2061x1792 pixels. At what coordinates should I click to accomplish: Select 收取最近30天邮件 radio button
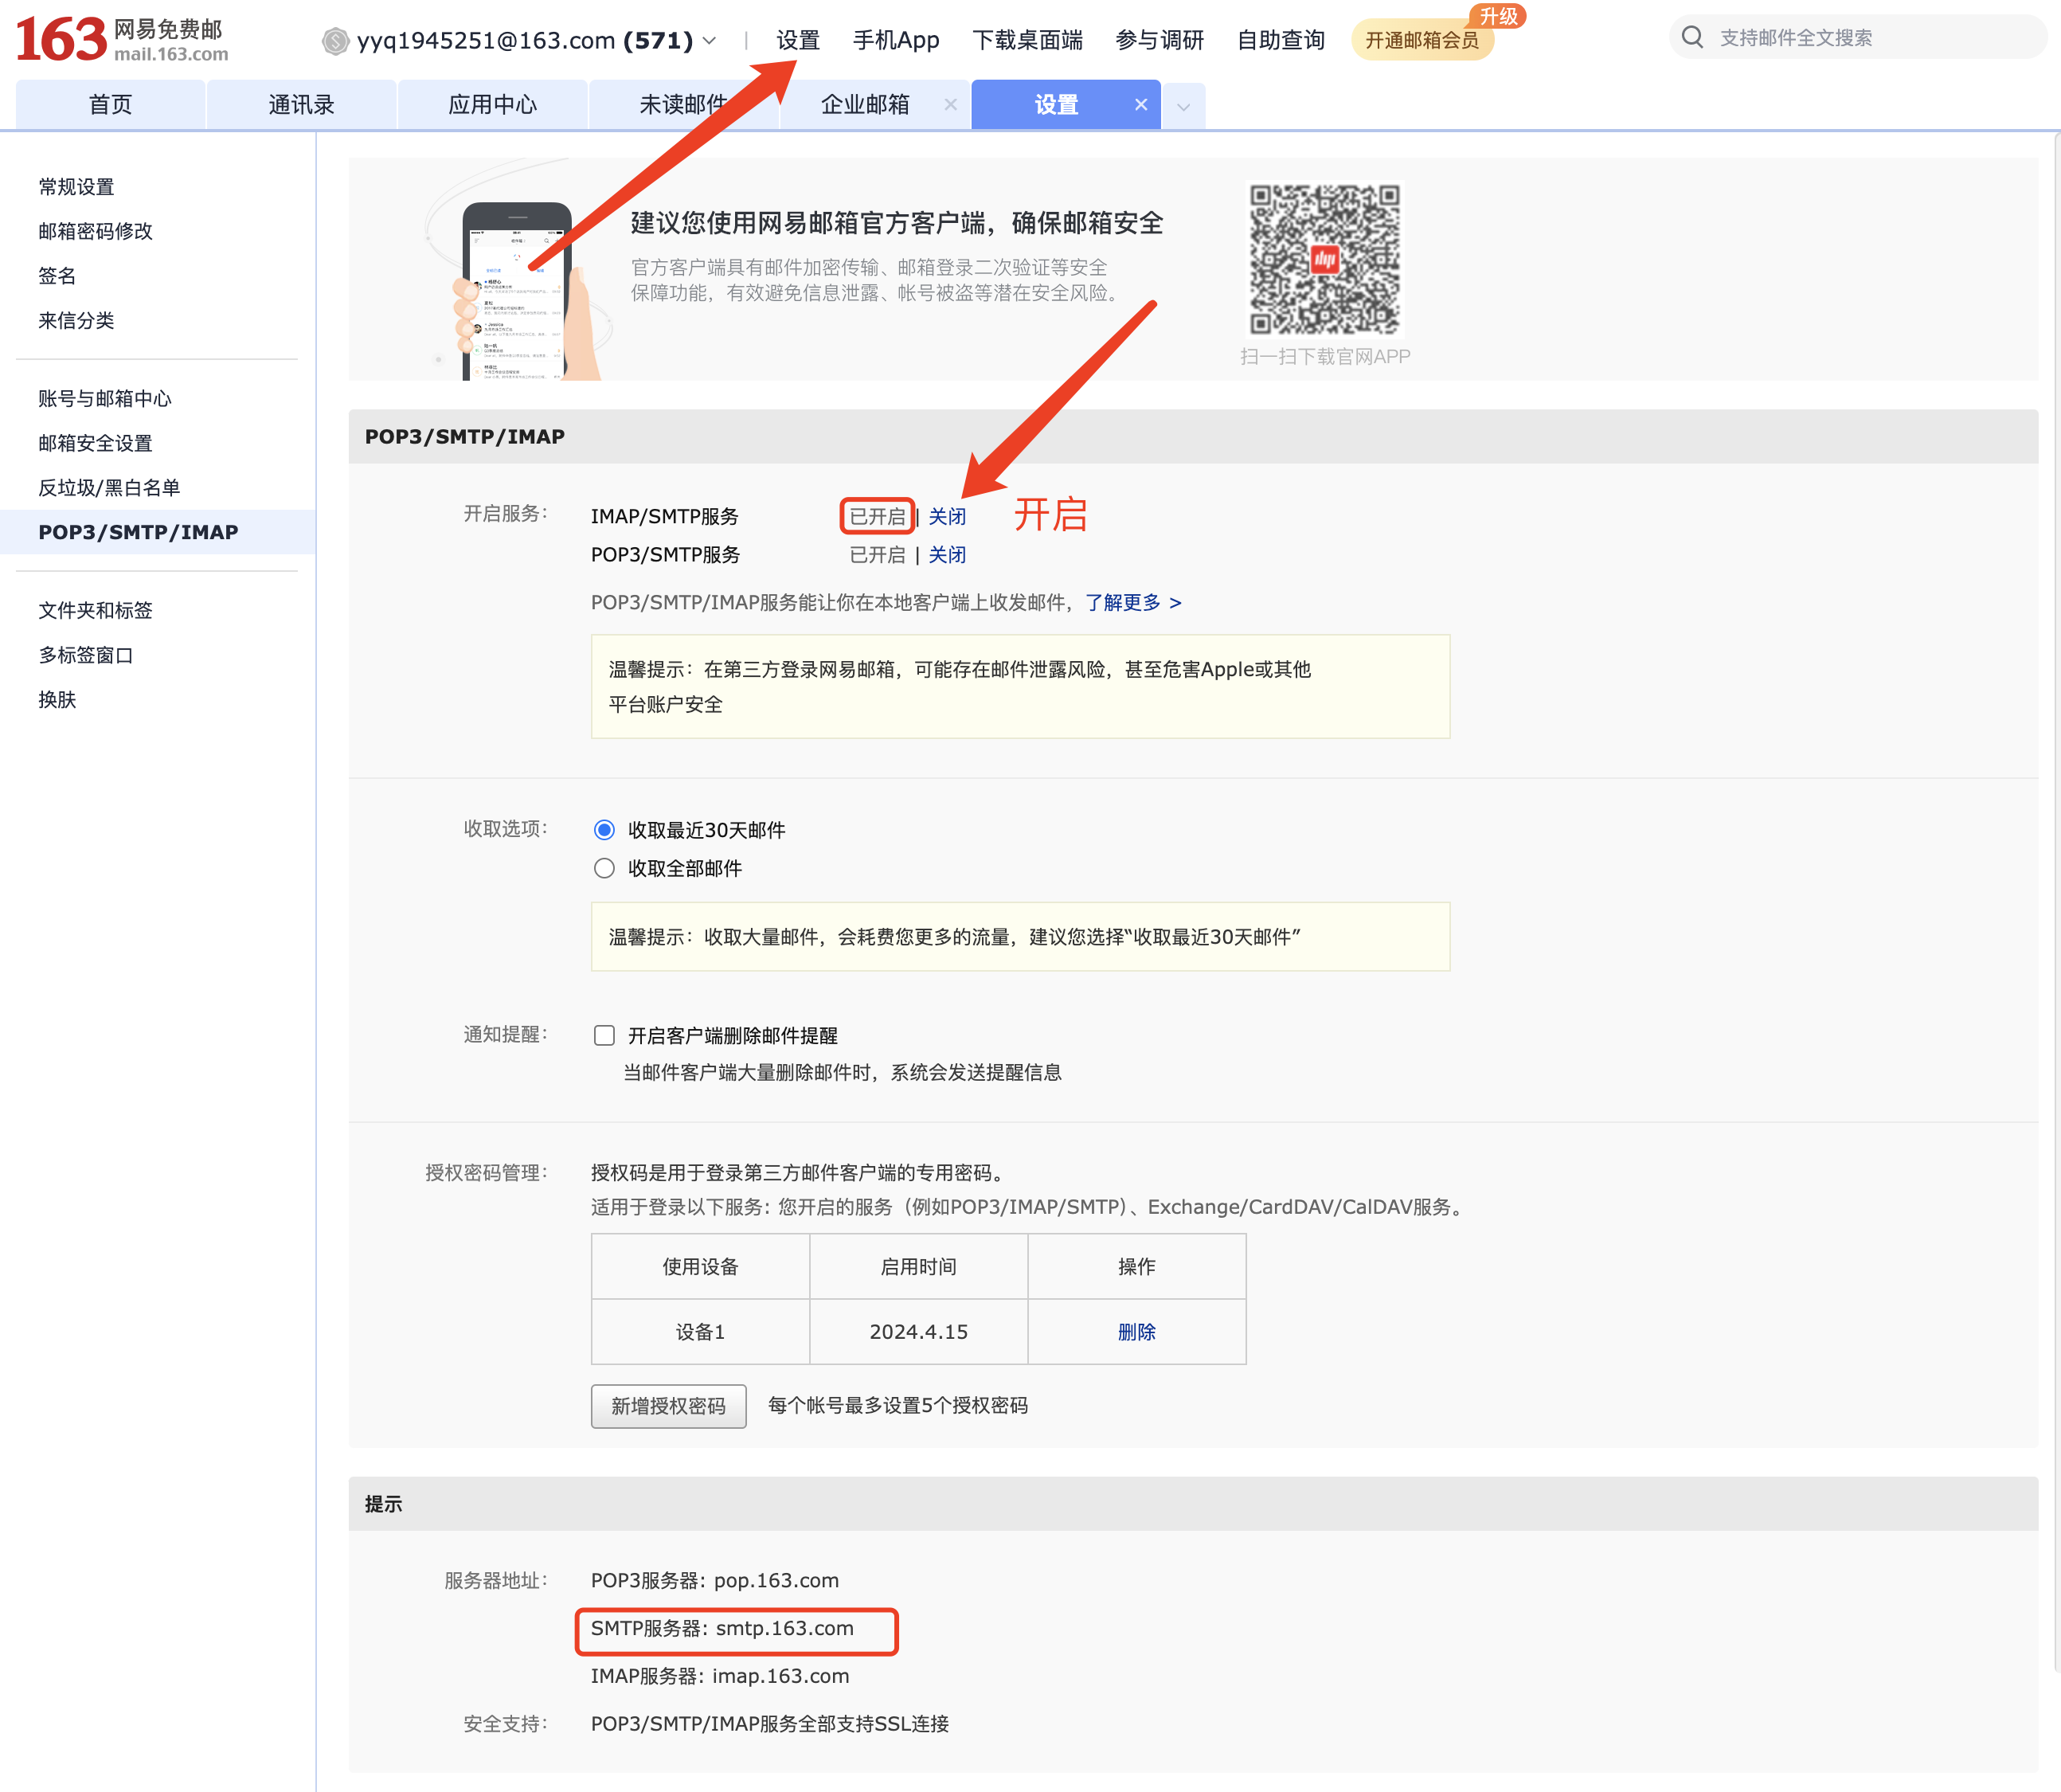coord(604,830)
